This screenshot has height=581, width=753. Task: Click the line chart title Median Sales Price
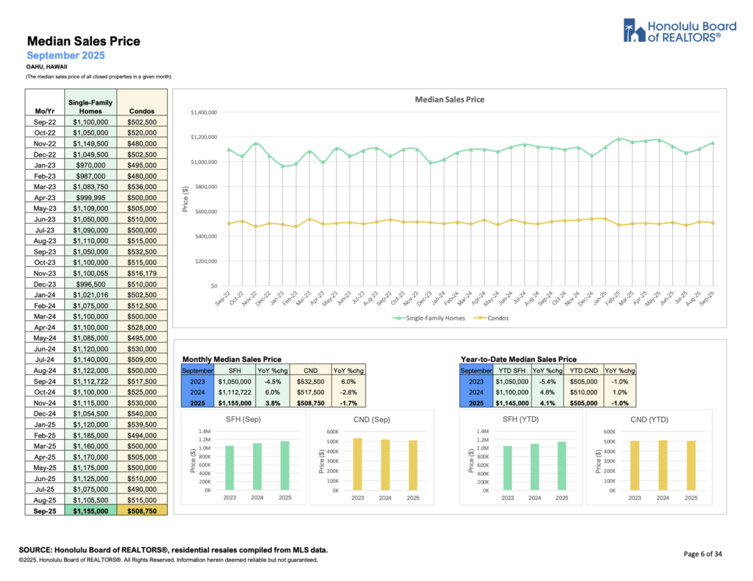449,99
